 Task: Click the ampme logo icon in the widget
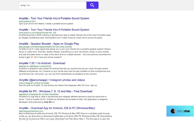[173, 111]
